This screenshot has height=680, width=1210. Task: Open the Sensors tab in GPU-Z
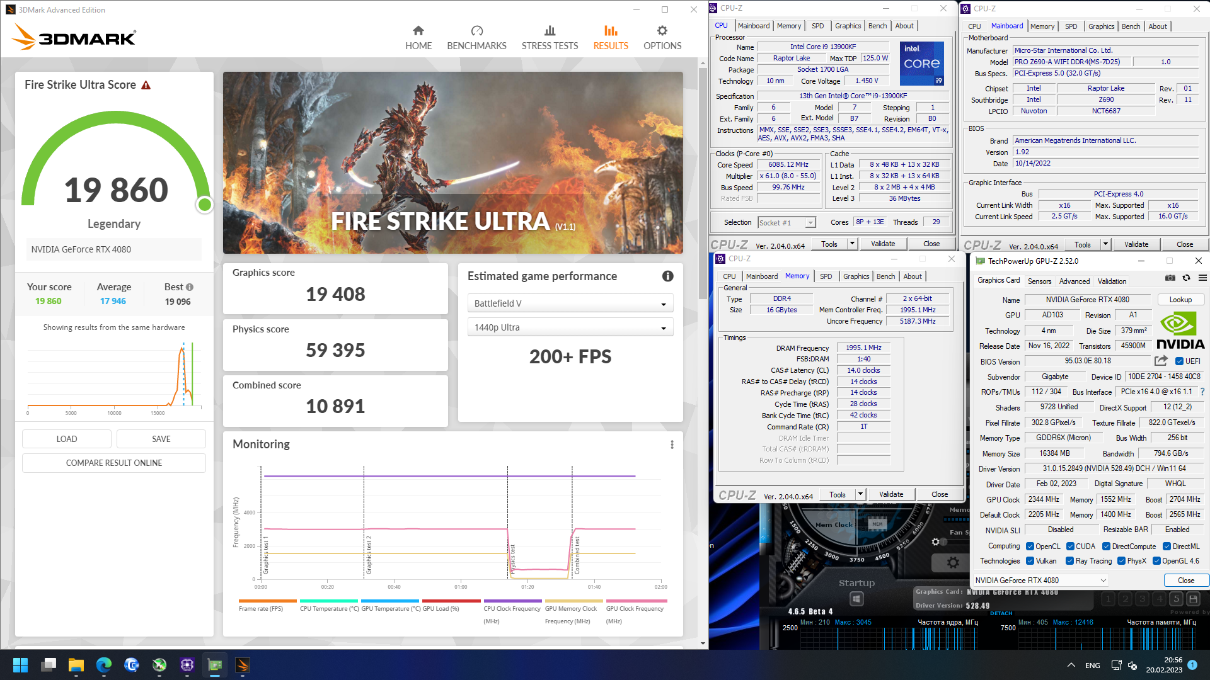click(1039, 281)
